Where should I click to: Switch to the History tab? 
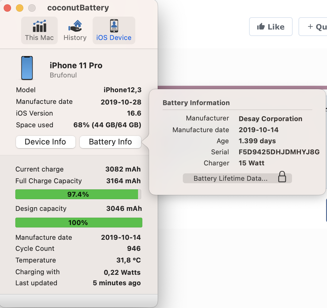[x=75, y=30]
